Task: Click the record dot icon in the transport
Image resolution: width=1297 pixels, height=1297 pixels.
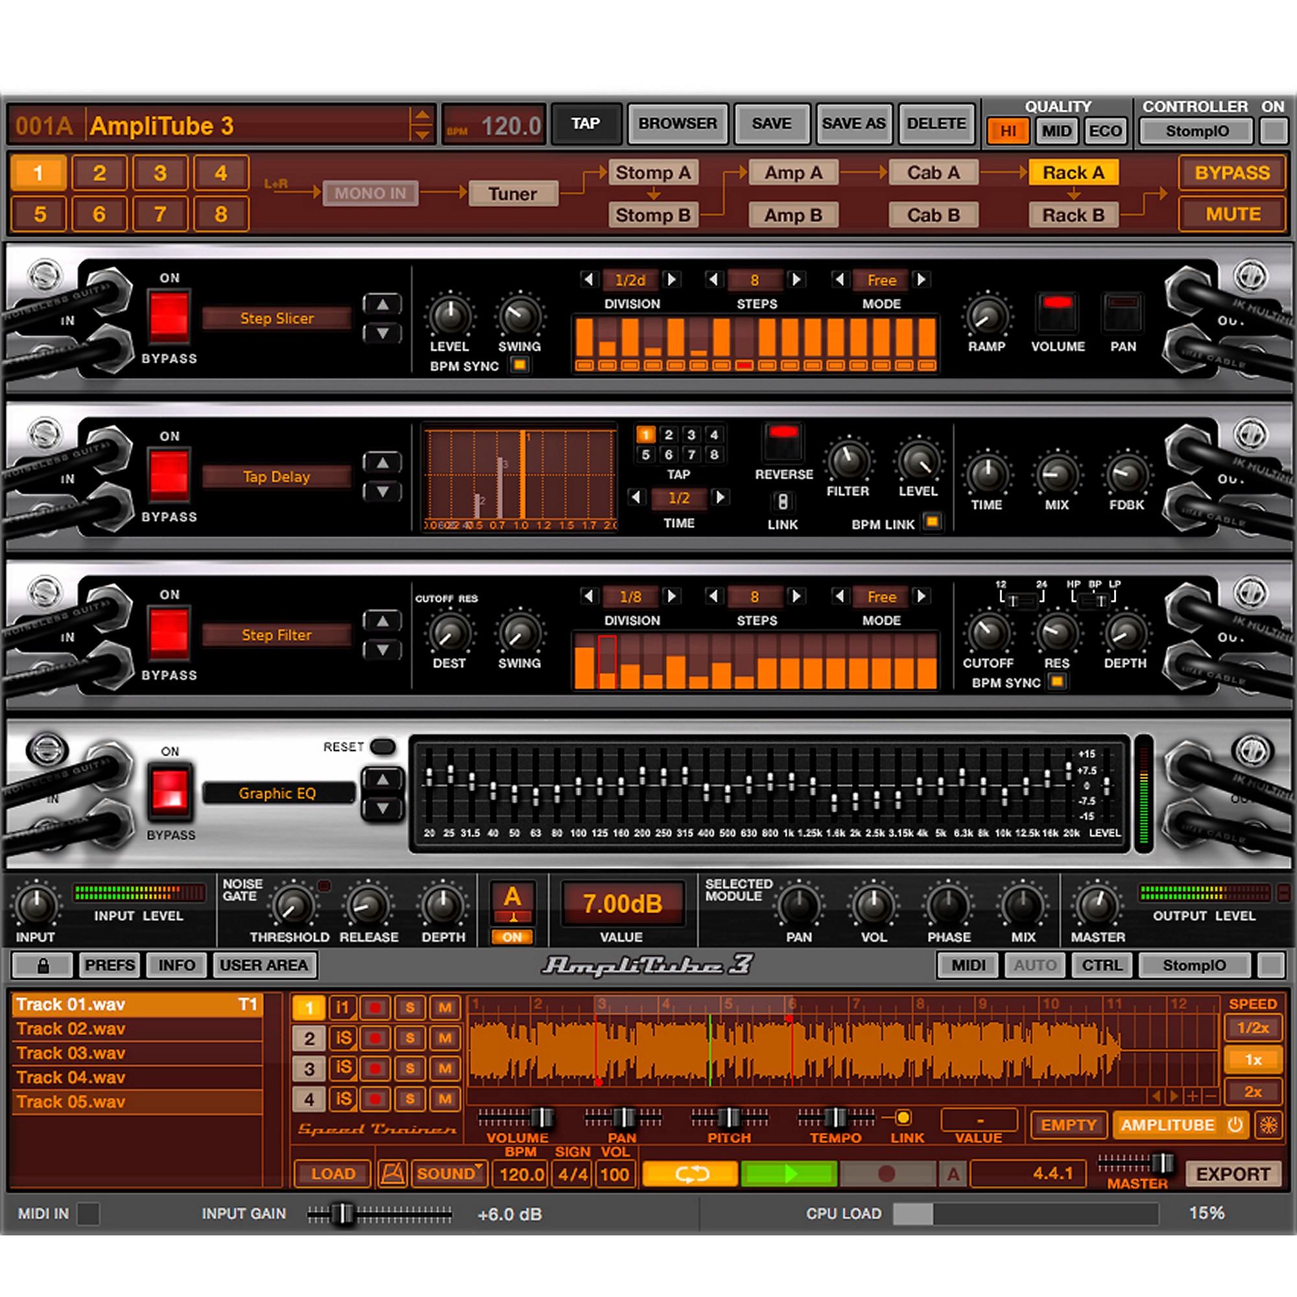Action: click(888, 1174)
